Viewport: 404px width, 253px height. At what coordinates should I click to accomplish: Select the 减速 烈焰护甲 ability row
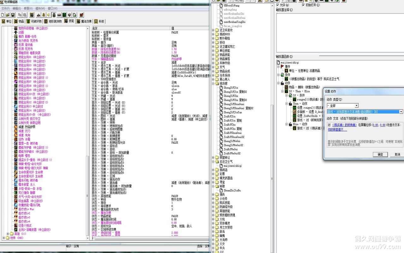tap(27, 127)
